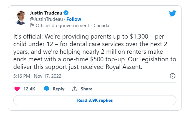
Task: Click the Twitter bird logo
Action: pyautogui.click(x=172, y=13)
